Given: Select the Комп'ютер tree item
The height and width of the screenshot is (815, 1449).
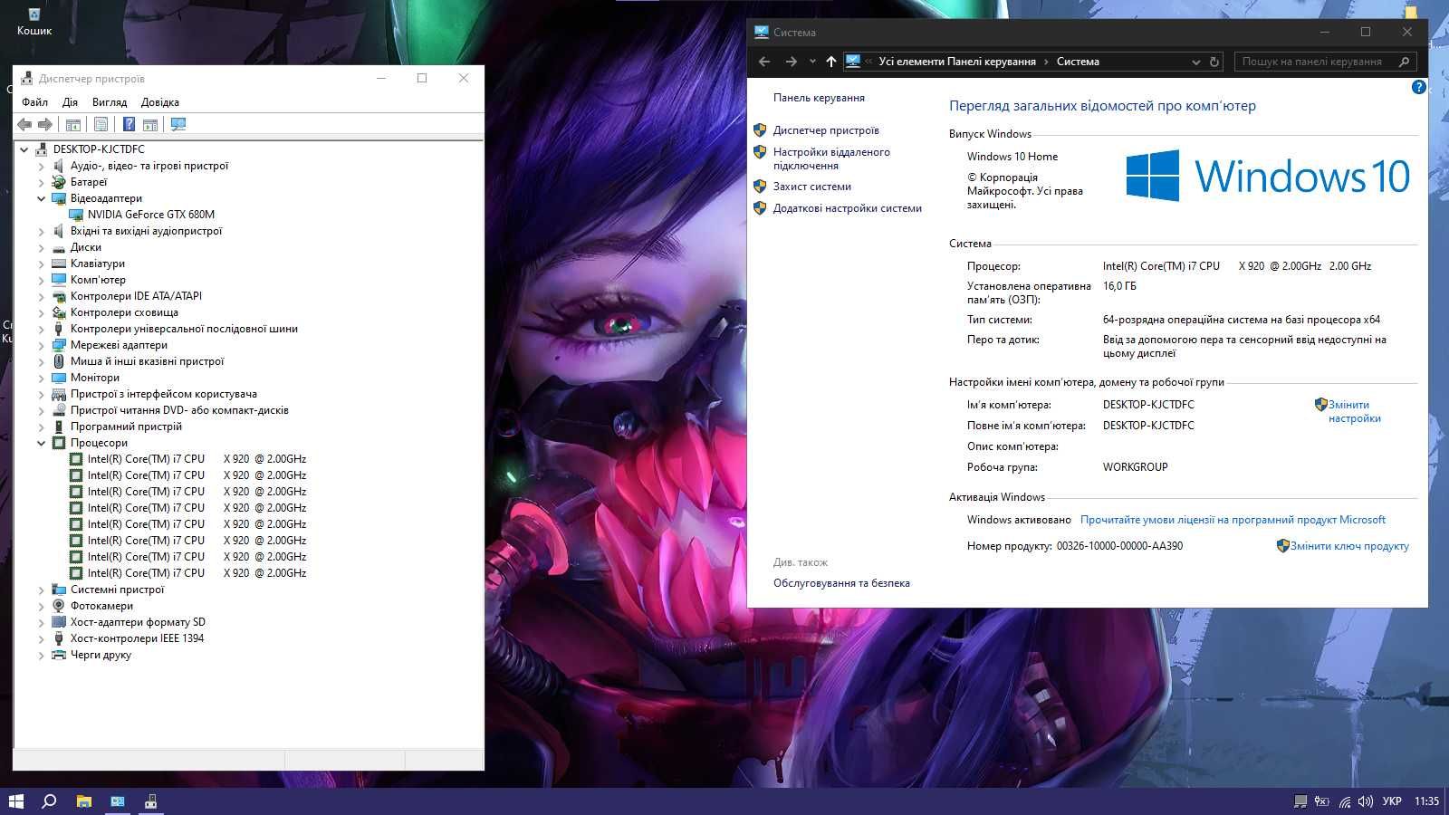Looking at the screenshot, I should pos(98,280).
